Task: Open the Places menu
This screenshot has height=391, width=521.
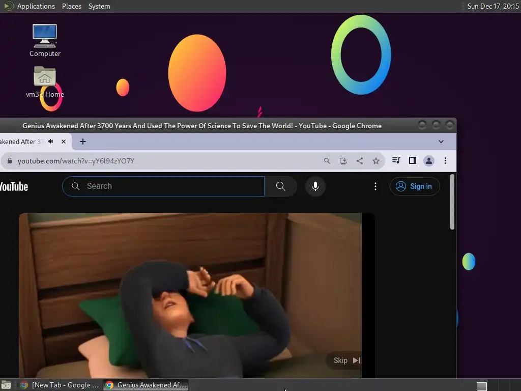Action: coord(72,6)
